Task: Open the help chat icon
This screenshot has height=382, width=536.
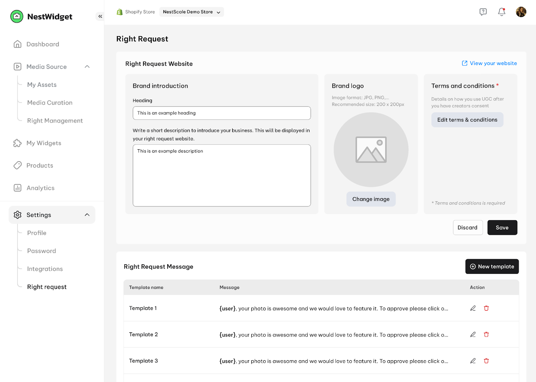Action: point(483,12)
